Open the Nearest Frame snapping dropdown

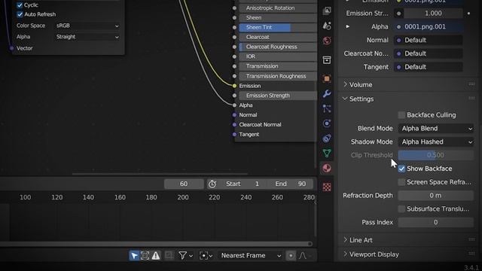251,255
